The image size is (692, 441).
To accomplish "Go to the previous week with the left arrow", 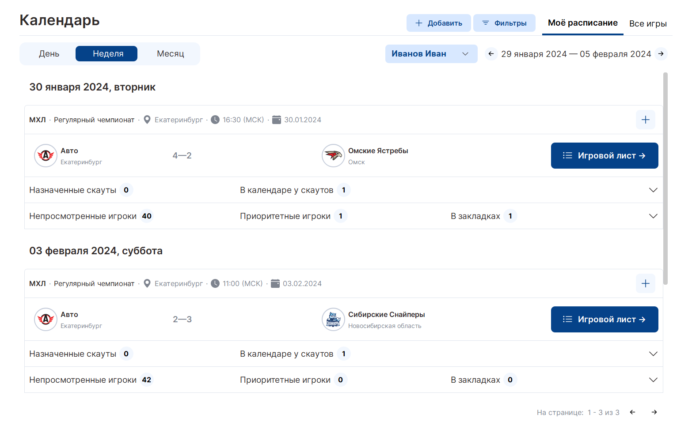I will point(491,54).
